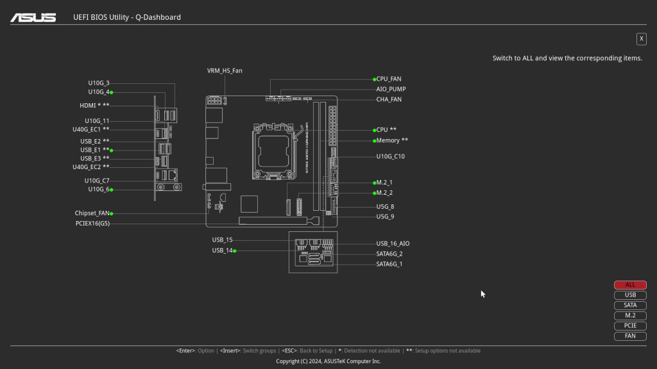Click the green dot beside Memory **
657x369 pixels.
pos(374,140)
